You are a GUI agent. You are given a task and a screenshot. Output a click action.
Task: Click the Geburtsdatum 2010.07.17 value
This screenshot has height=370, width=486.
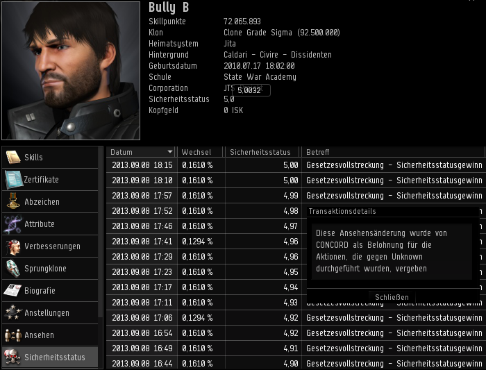(259, 66)
